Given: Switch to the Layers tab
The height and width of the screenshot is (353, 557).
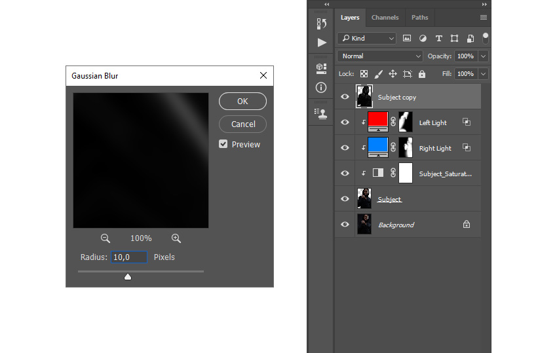Looking at the screenshot, I should click(x=350, y=18).
